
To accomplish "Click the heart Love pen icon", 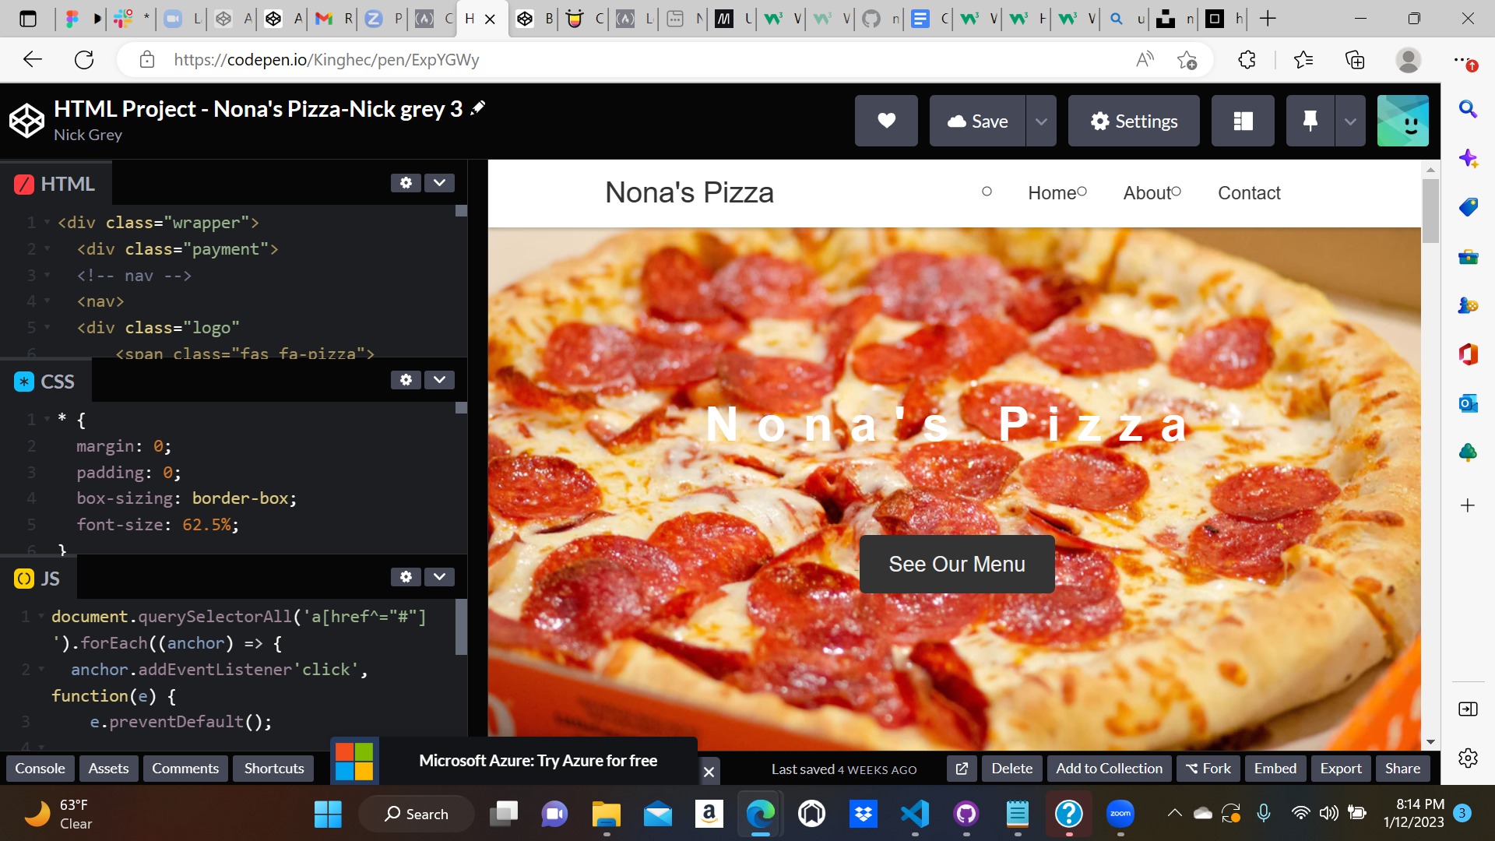I will click(886, 121).
